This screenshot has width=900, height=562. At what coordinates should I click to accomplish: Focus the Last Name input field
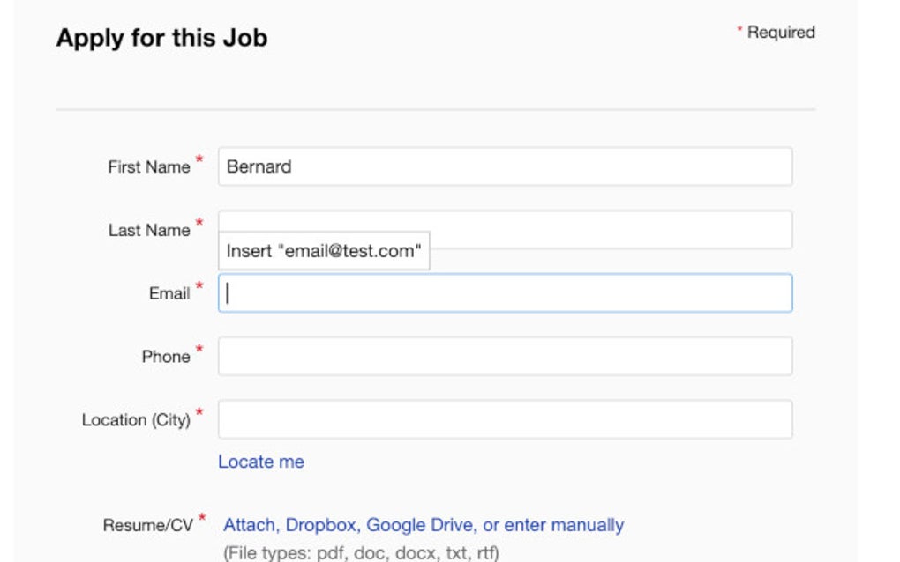pos(609,228)
